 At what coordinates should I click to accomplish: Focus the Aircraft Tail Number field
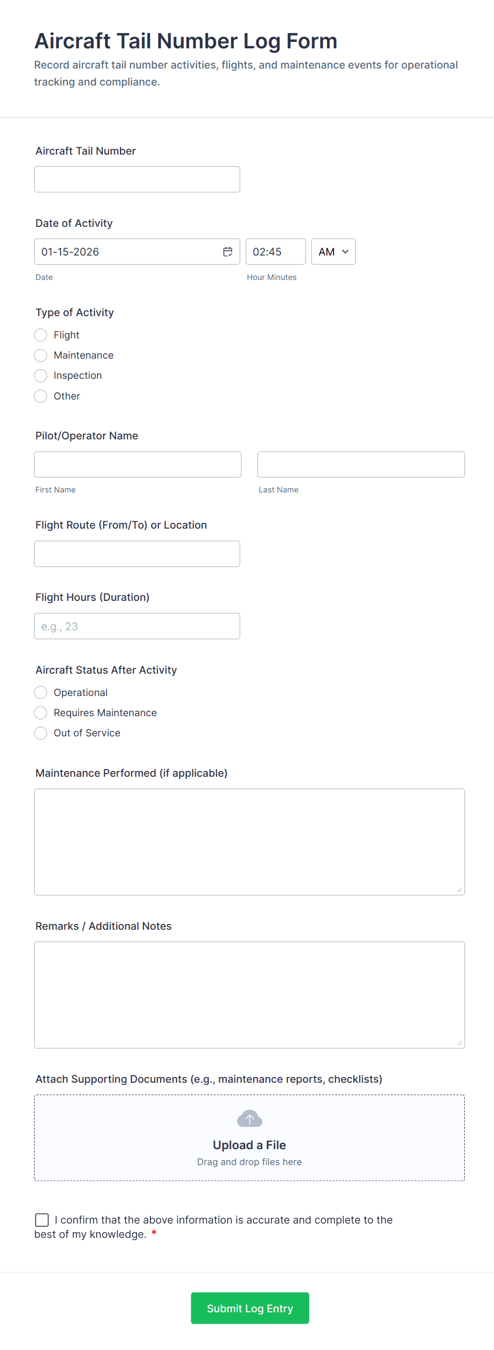point(137,179)
